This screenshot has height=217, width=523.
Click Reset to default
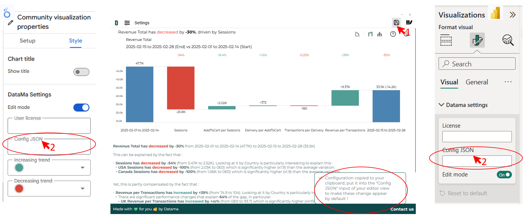click(x=467, y=193)
